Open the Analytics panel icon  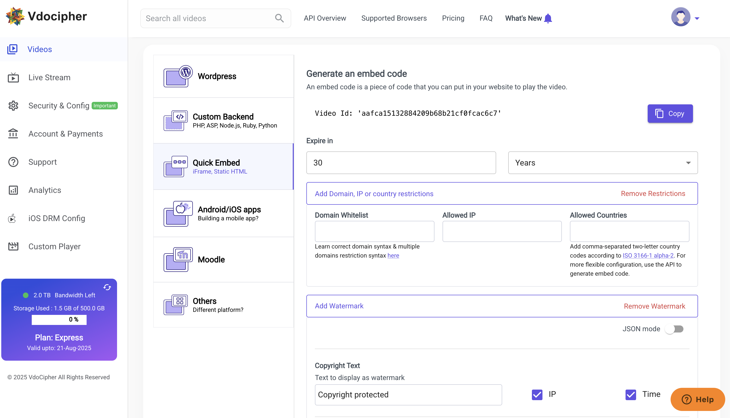tap(13, 190)
